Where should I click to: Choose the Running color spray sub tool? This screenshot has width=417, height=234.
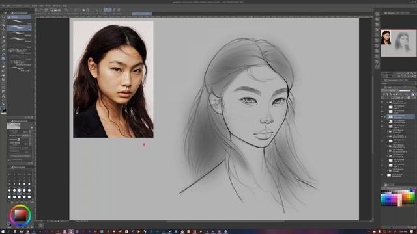coord(20,62)
